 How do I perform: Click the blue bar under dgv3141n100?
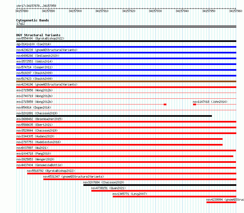coord(126,47)
